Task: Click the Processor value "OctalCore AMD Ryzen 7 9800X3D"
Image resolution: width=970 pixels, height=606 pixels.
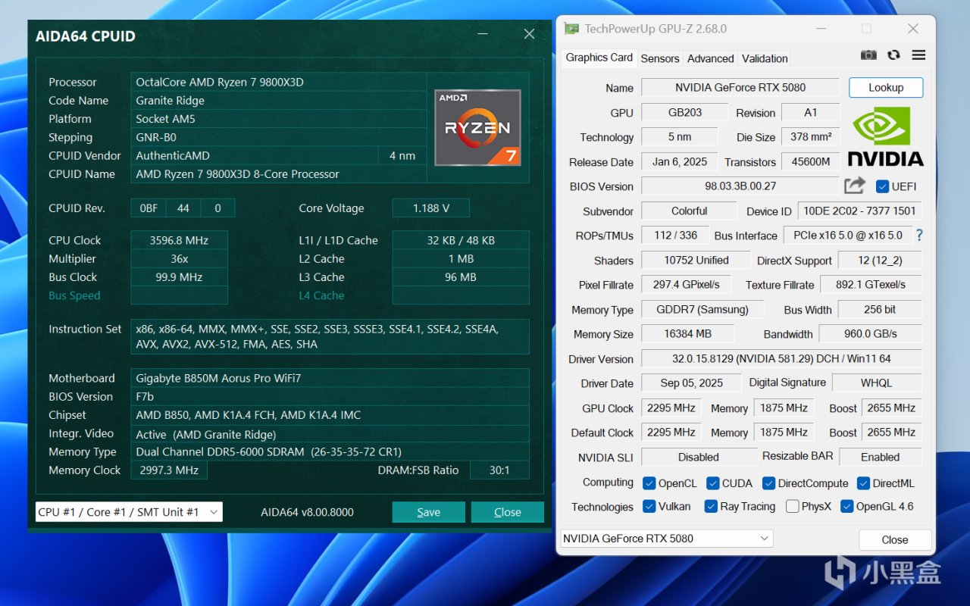Action: coord(279,82)
